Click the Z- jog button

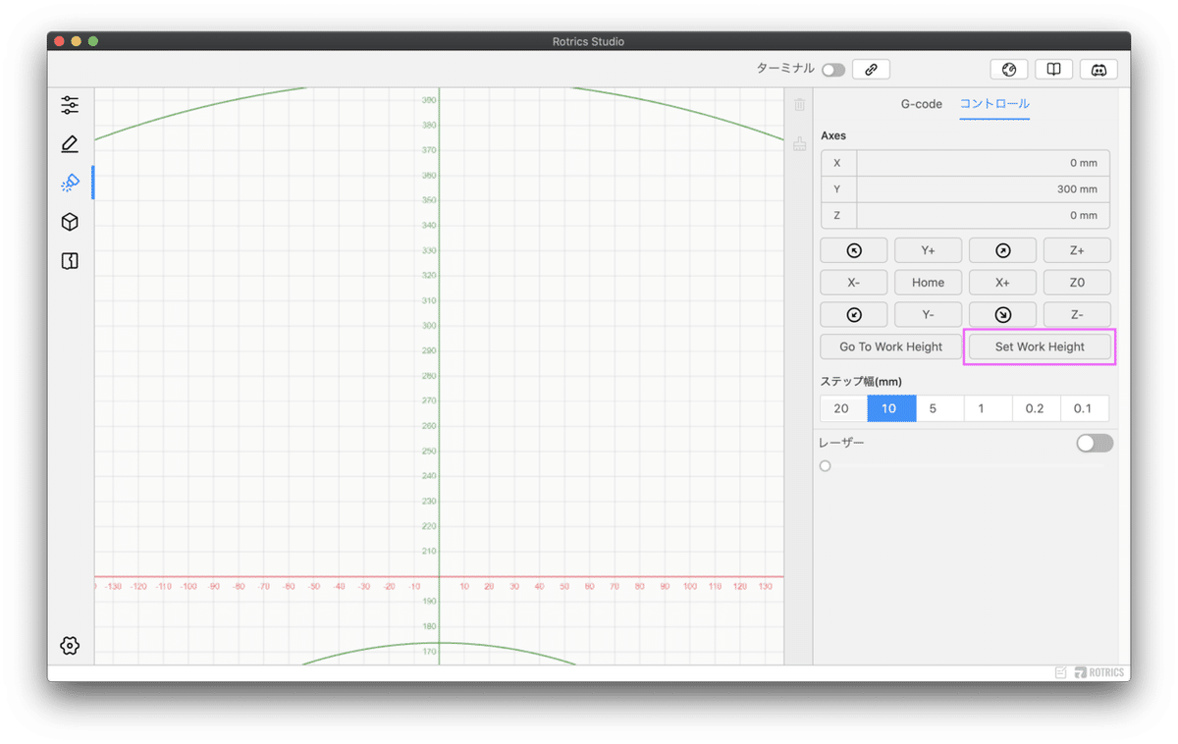[x=1077, y=315]
